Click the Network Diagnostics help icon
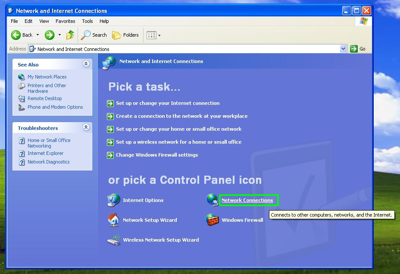Viewport: 400px width, 274px height. pos(22,162)
